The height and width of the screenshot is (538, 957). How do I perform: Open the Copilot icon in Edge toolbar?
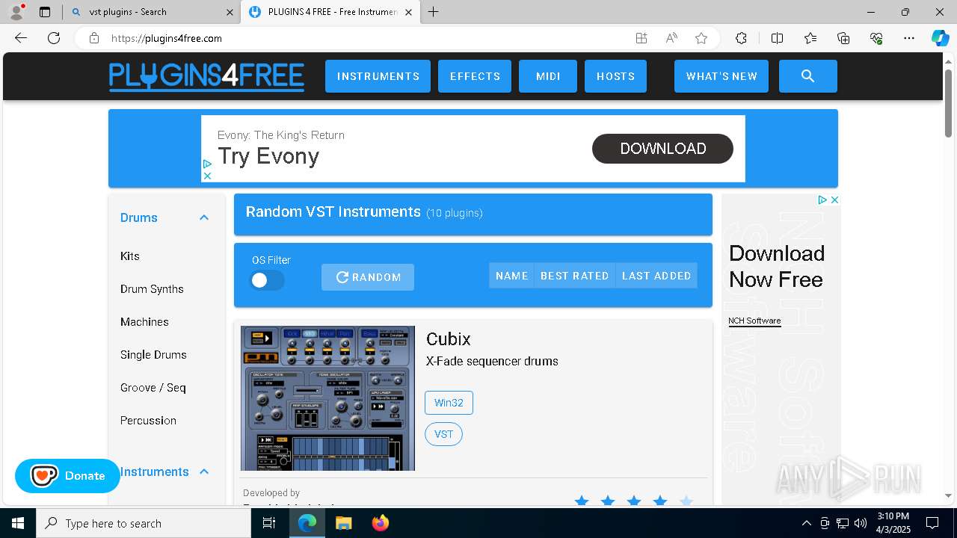tap(940, 38)
